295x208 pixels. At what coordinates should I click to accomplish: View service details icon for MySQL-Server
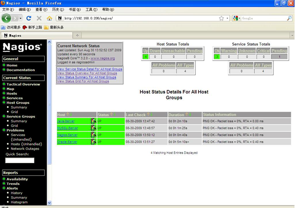[93, 128]
